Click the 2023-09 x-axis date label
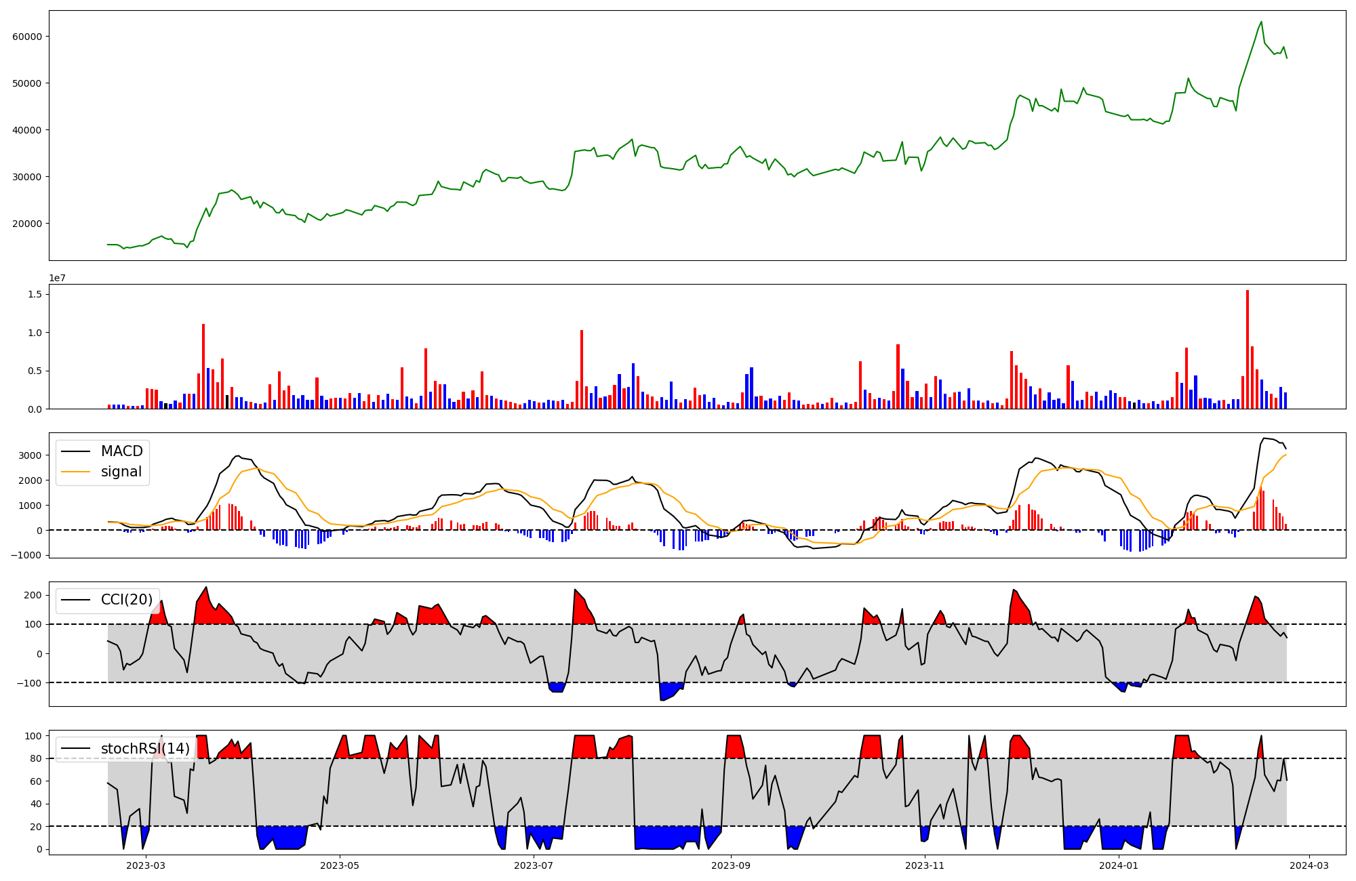1356x881 pixels. pyautogui.click(x=732, y=865)
